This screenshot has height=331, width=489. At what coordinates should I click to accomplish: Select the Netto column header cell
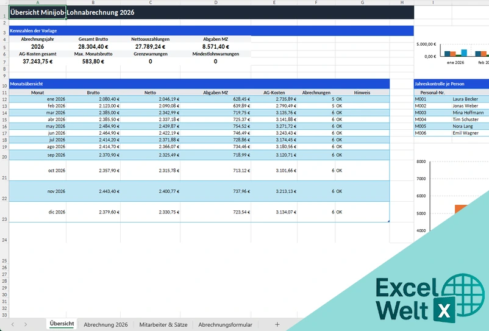(x=151, y=93)
